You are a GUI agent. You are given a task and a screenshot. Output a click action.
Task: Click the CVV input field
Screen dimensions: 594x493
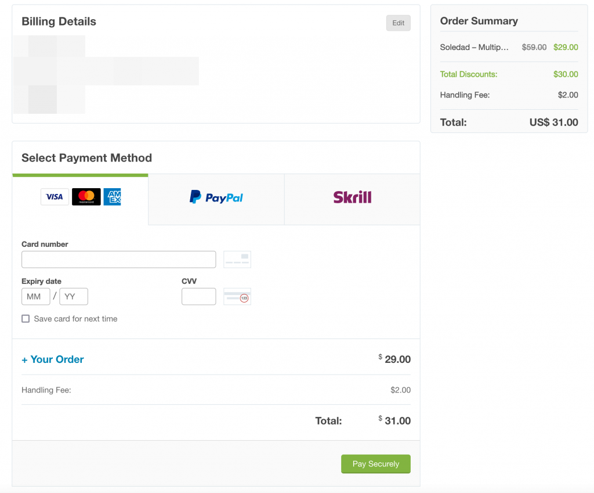coord(198,297)
